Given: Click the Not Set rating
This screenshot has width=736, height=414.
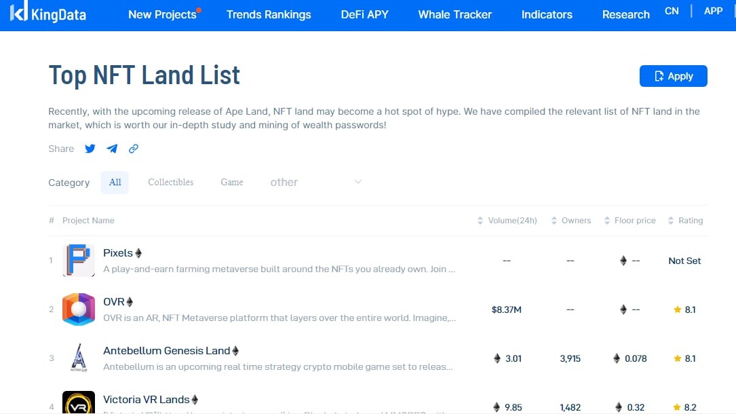Looking at the screenshot, I should 684,261.
